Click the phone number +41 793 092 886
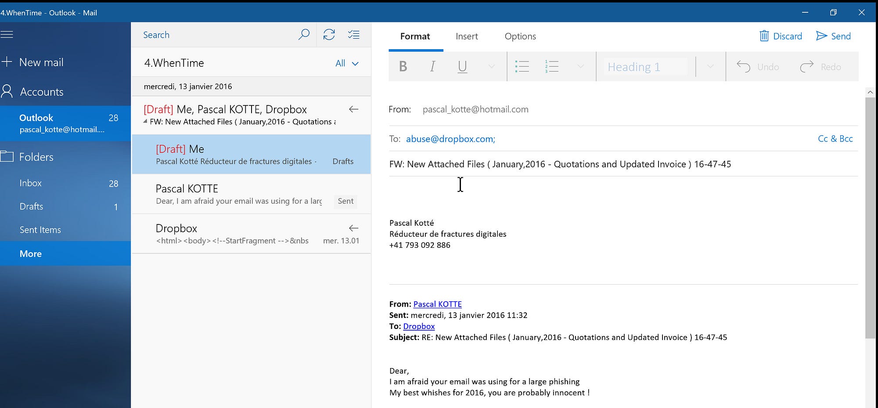The width and height of the screenshot is (878, 408). pos(420,245)
